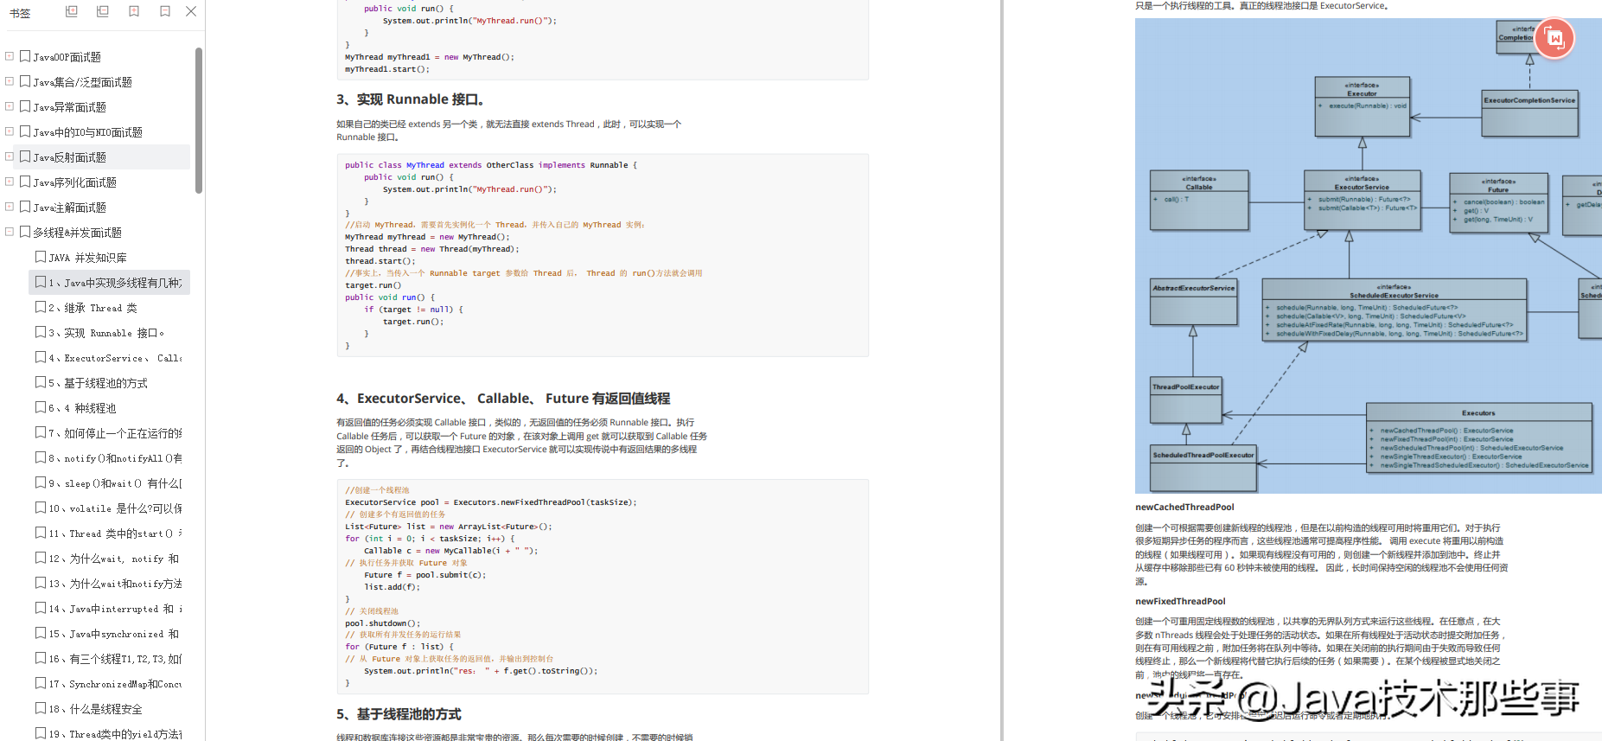Click the collapse all bookmarks icon
The image size is (1602, 741).
(103, 11)
